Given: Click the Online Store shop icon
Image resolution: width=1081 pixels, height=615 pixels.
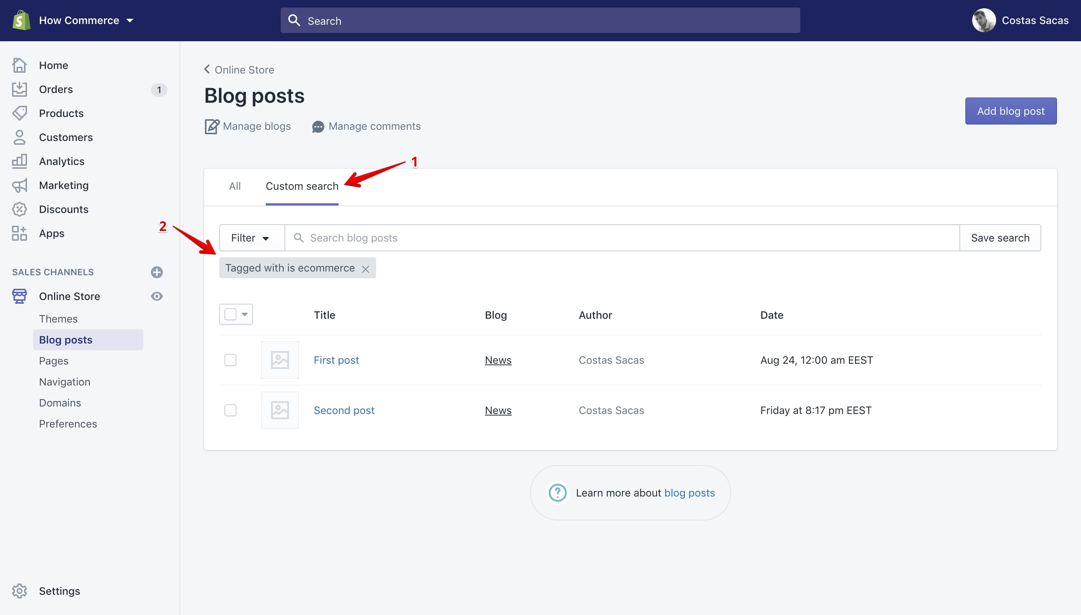Looking at the screenshot, I should (x=20, y=297).
